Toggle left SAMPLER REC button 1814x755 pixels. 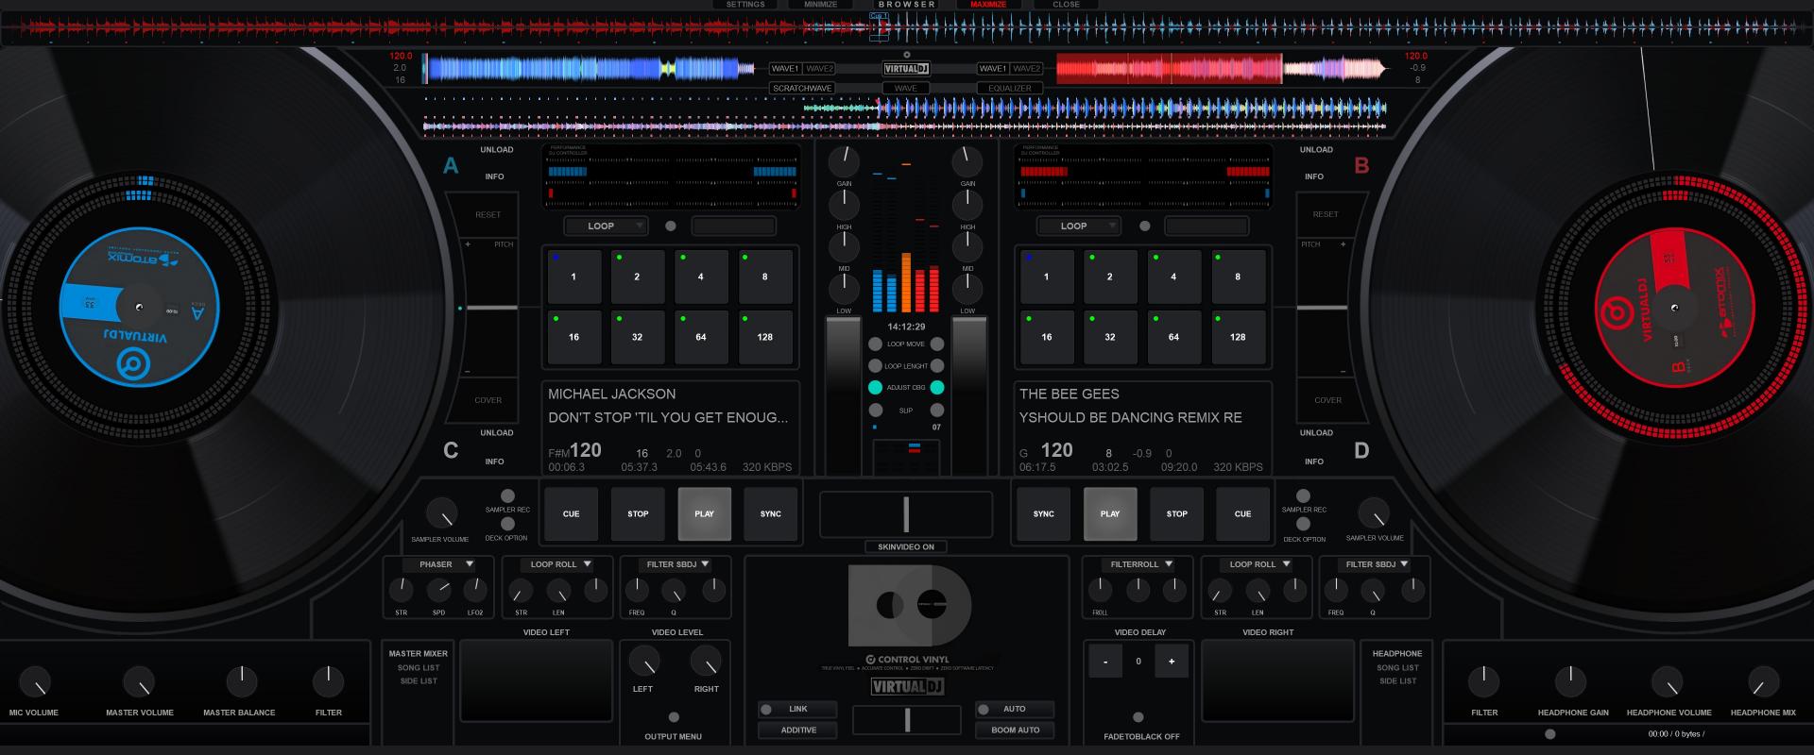coord(507,496)
